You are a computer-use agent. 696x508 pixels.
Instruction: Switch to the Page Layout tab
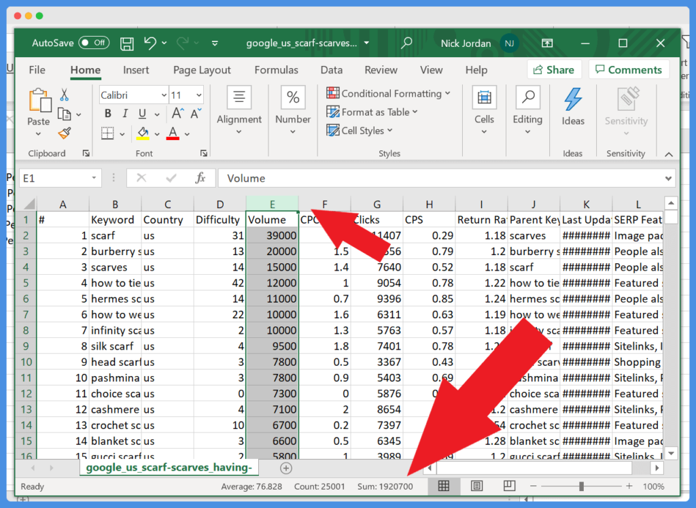pos(202,70)
